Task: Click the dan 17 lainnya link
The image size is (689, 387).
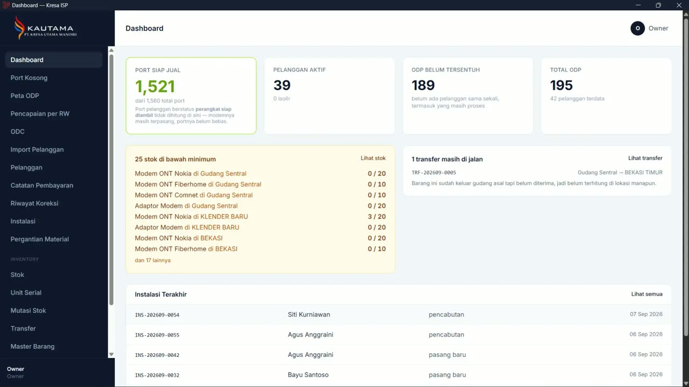Action: pyautogui.click(x=152, y=260)
